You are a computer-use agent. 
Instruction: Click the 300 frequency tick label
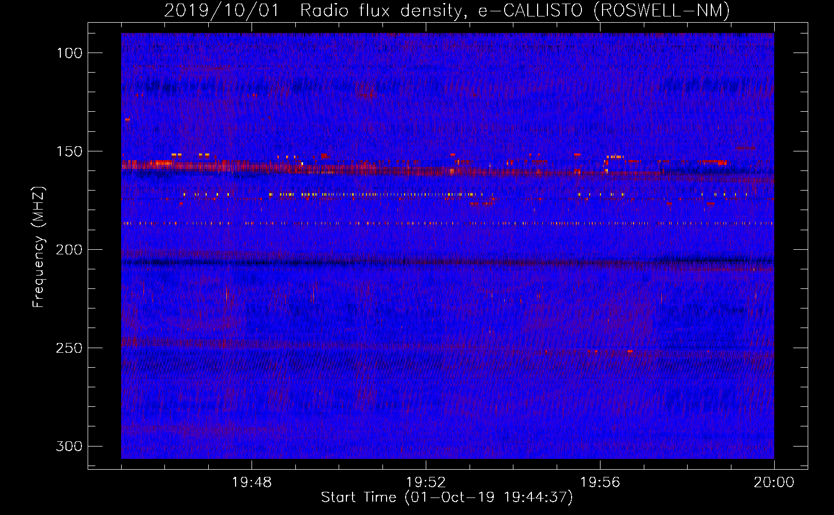pos(69,446)
